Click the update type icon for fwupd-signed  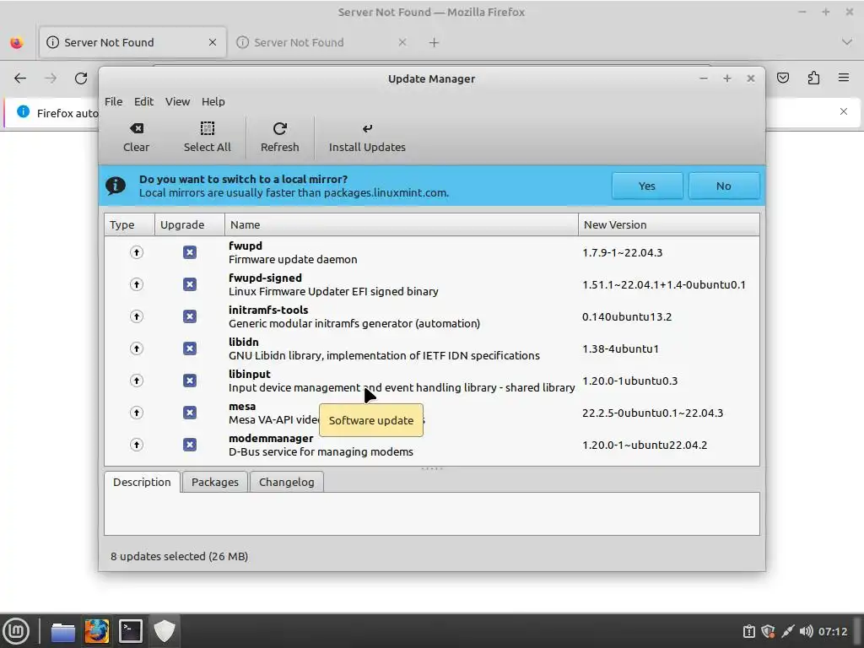click(x=136, y=284)
